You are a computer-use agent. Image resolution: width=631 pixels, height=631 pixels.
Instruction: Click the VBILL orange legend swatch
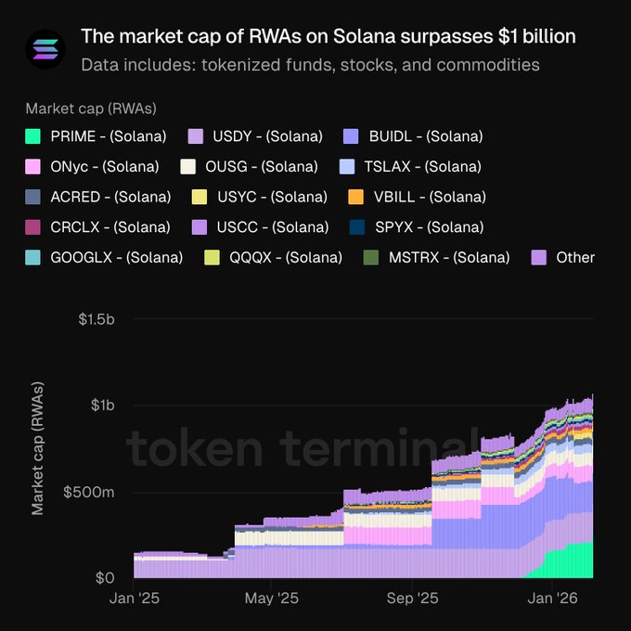[355, 197]
